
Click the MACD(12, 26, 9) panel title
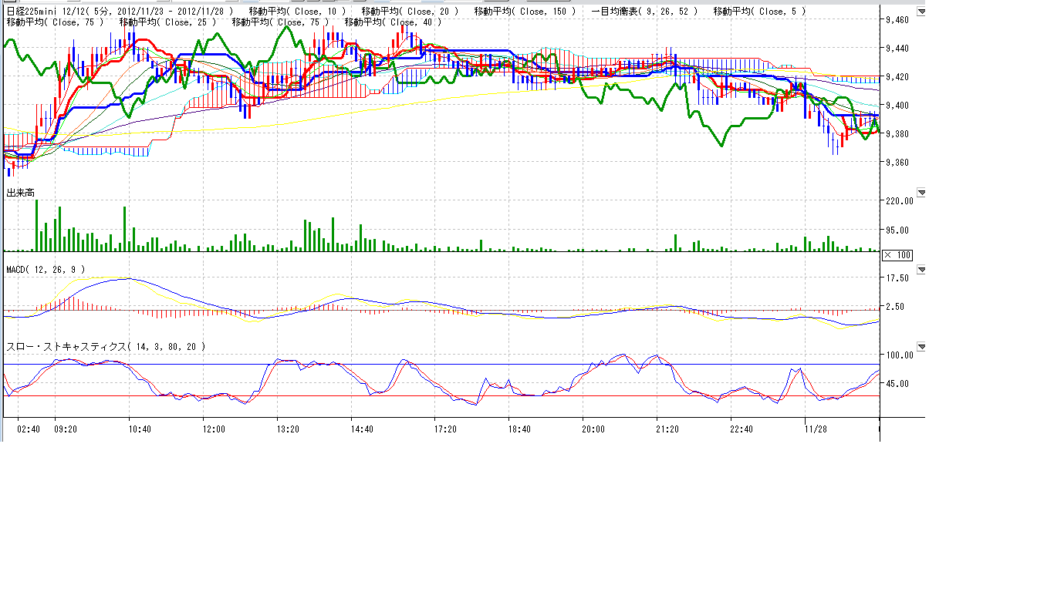point(45,269)
